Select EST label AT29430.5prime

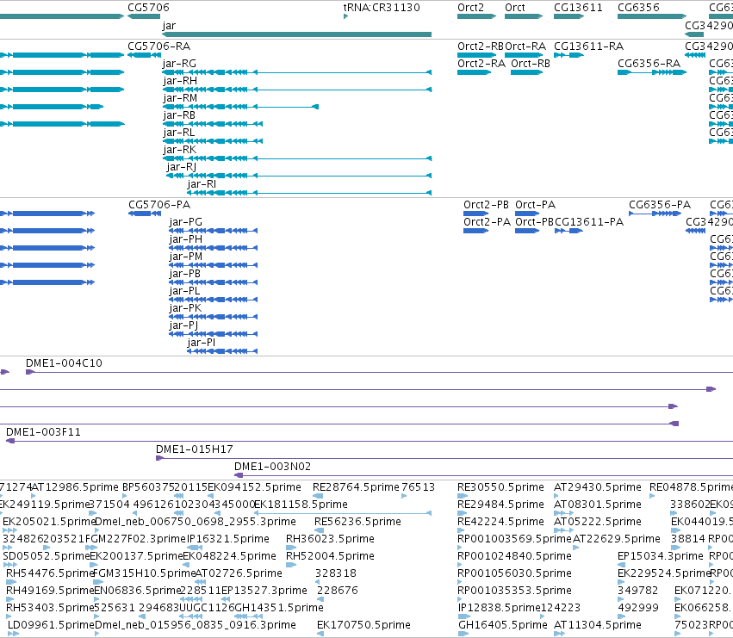[x=598, y=487]
